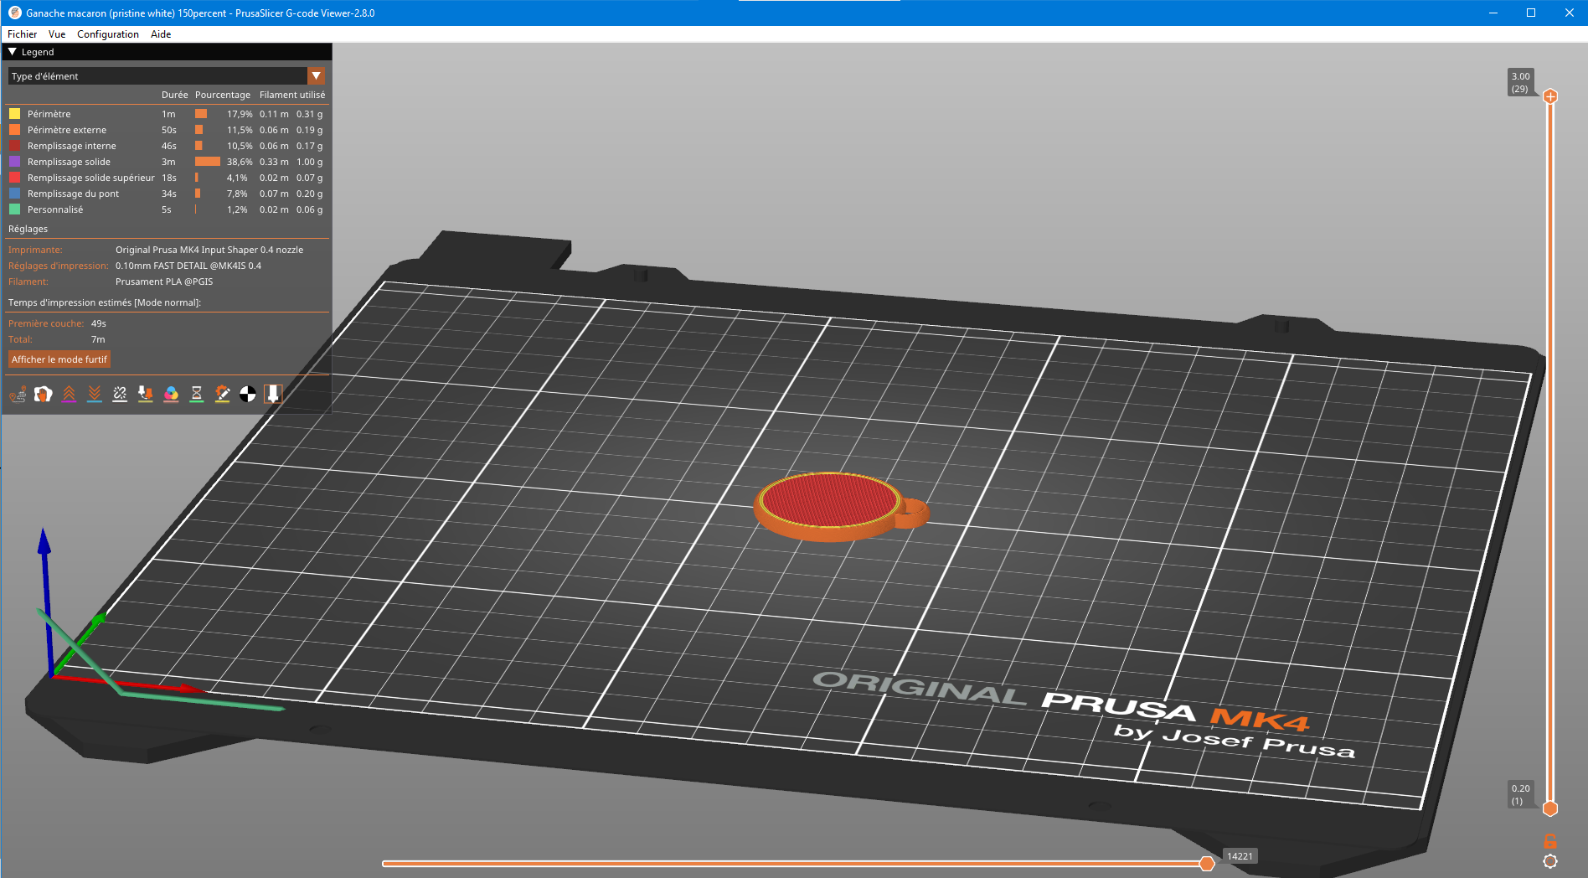Toggle retractions display (up chevrons icon)
1588x878 pixels.
69,394
